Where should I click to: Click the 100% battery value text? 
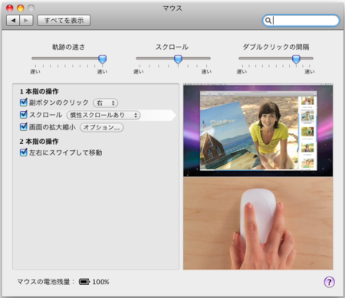tap(100, 282)
